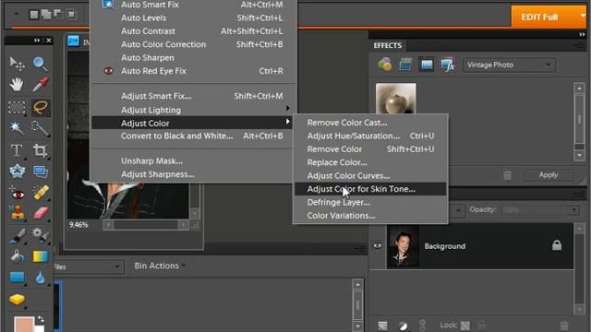The width and height of the screenshot is (591, 332).
Task: Open the Vintage Photo dropdown
Action: tap(509, 65)
